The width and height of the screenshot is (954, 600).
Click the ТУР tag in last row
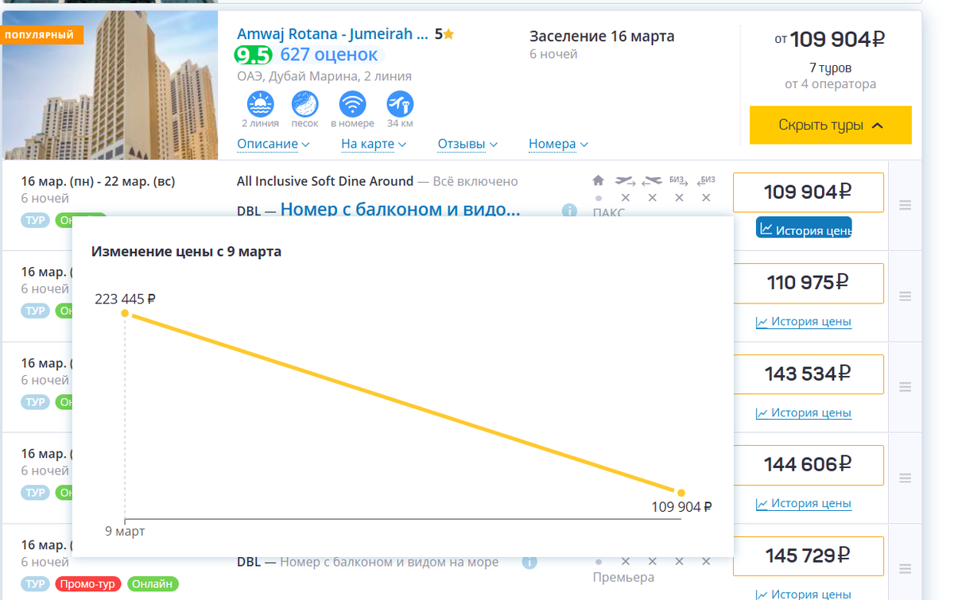point(35,584)
